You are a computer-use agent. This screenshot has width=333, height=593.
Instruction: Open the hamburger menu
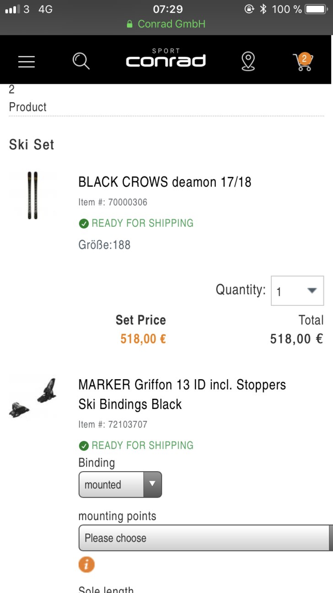click(27, 61)
